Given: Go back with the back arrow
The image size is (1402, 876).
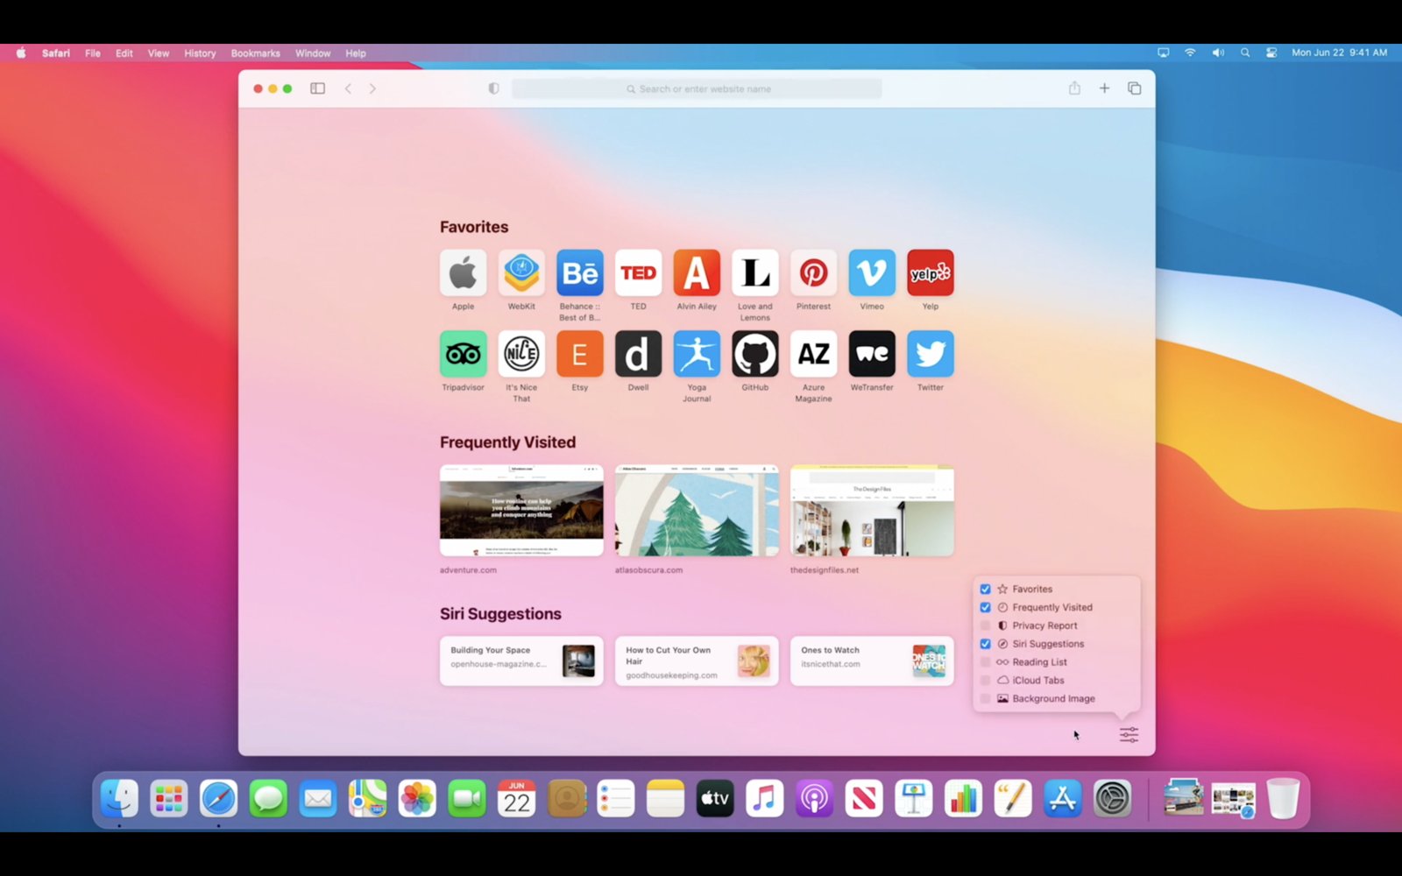Looking at the screenshot, I should pos(348,88).
